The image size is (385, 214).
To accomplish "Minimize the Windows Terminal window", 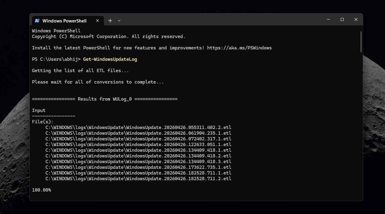I will click(328, 19).
